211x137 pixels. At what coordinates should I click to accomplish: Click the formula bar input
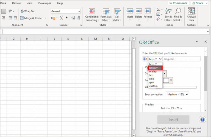(x=104, y=32)
